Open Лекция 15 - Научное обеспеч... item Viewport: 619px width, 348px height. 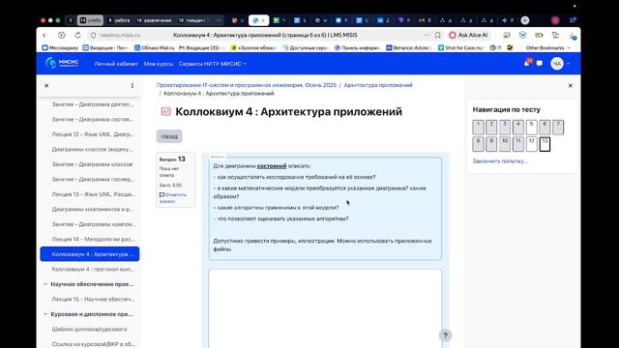[x=93, y=299]
